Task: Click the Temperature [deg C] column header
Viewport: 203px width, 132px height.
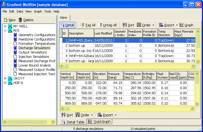Action: point(133,76)
